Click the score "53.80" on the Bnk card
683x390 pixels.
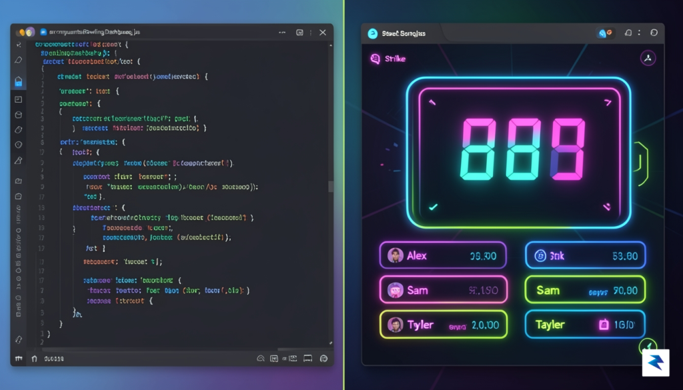click(625, 256)
